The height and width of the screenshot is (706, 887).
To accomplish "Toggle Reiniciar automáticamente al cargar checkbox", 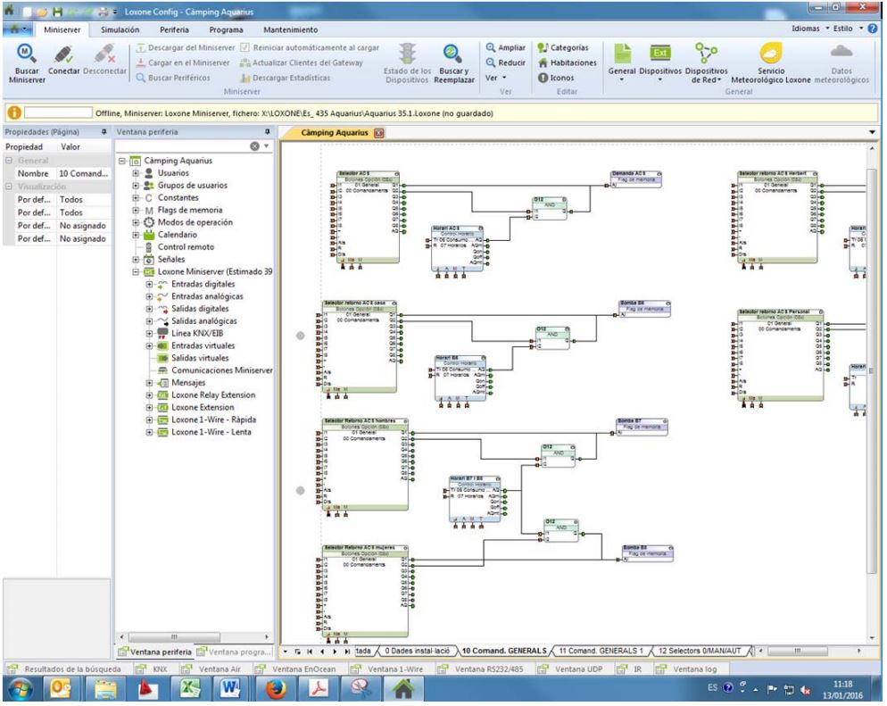I will coord(245,47).
